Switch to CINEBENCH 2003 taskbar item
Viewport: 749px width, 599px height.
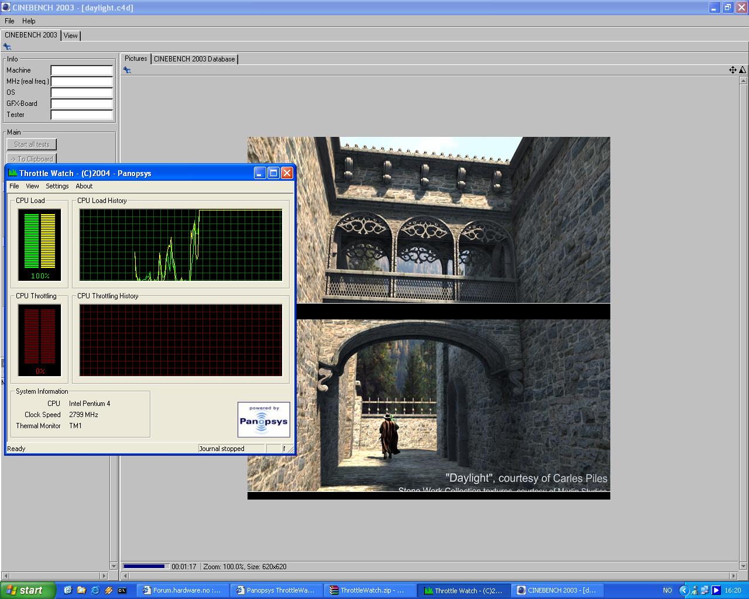tap(558, 590)
